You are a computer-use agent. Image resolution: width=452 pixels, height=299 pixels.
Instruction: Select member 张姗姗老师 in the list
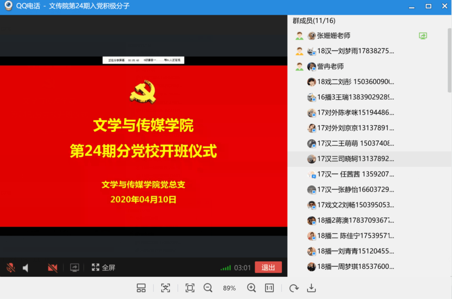point(333,36)
